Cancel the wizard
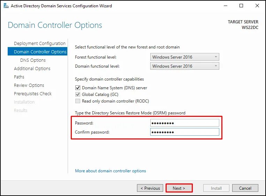This screenshot has width=266, height=196. pos(245,188)
